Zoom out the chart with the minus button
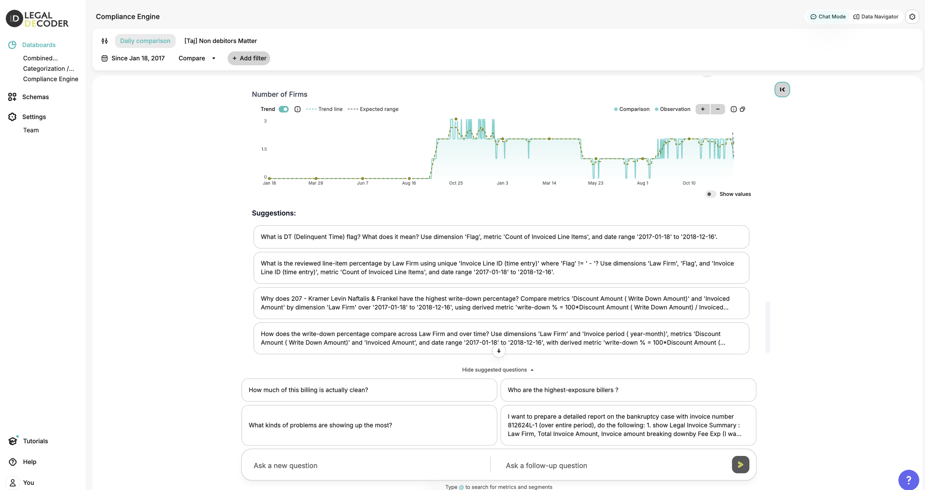 (718, 109)
